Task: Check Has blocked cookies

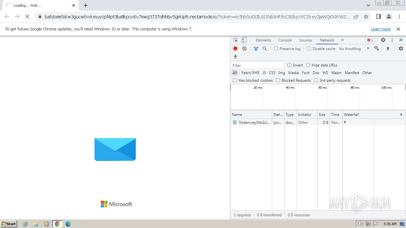Action: click(235, 80)
